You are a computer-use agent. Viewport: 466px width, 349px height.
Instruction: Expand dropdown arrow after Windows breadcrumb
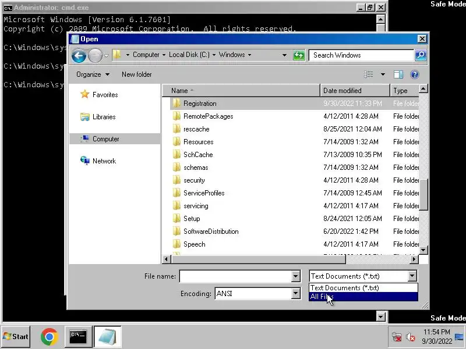point(249,55)
